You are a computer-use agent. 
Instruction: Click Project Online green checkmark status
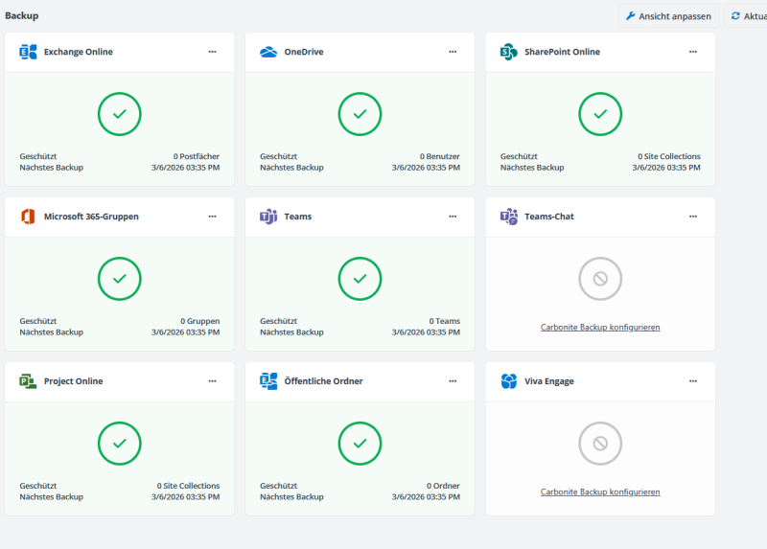(x=119, y=444)
